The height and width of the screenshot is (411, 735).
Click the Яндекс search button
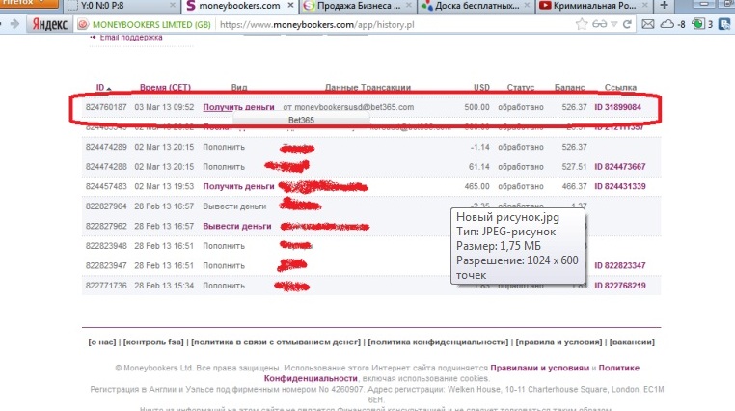click(49, 24)
